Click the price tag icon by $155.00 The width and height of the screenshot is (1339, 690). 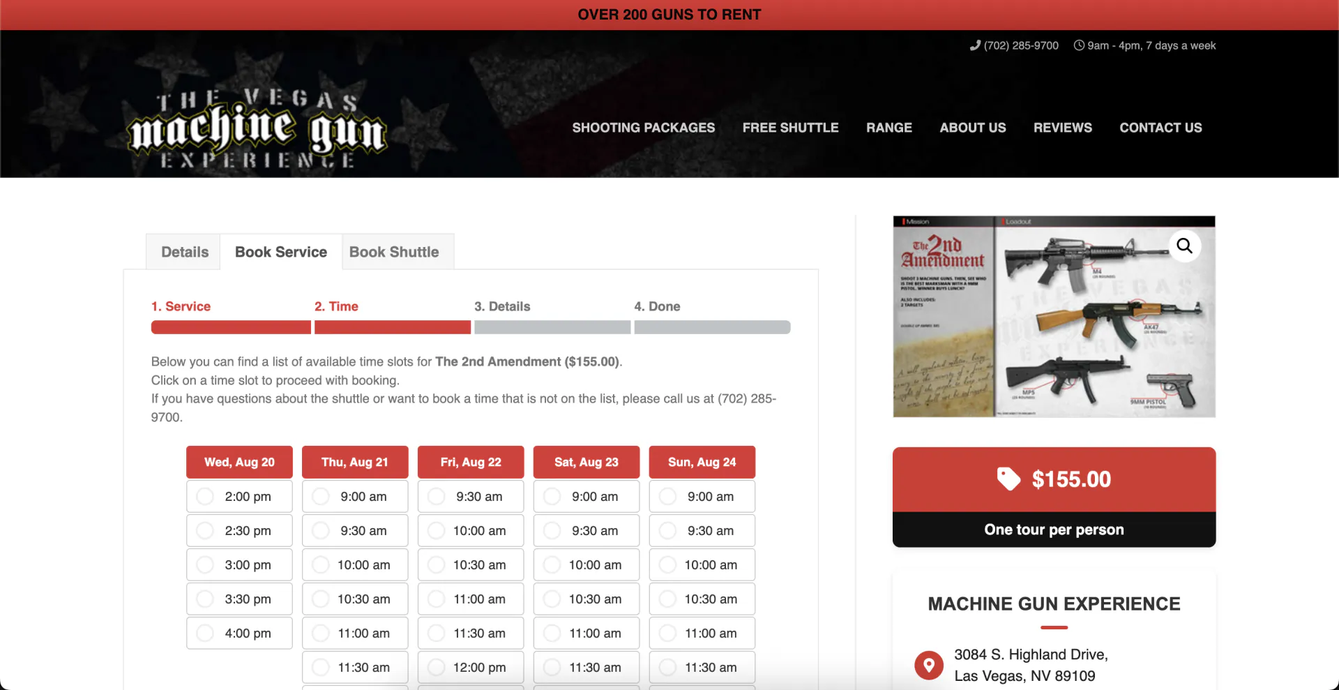point(1008,479)
